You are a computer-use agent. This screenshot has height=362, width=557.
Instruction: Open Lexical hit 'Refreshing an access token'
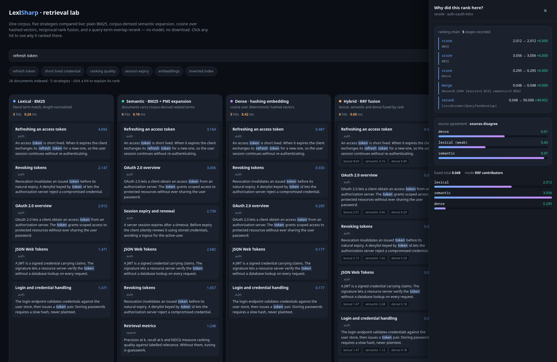point(61,141)
